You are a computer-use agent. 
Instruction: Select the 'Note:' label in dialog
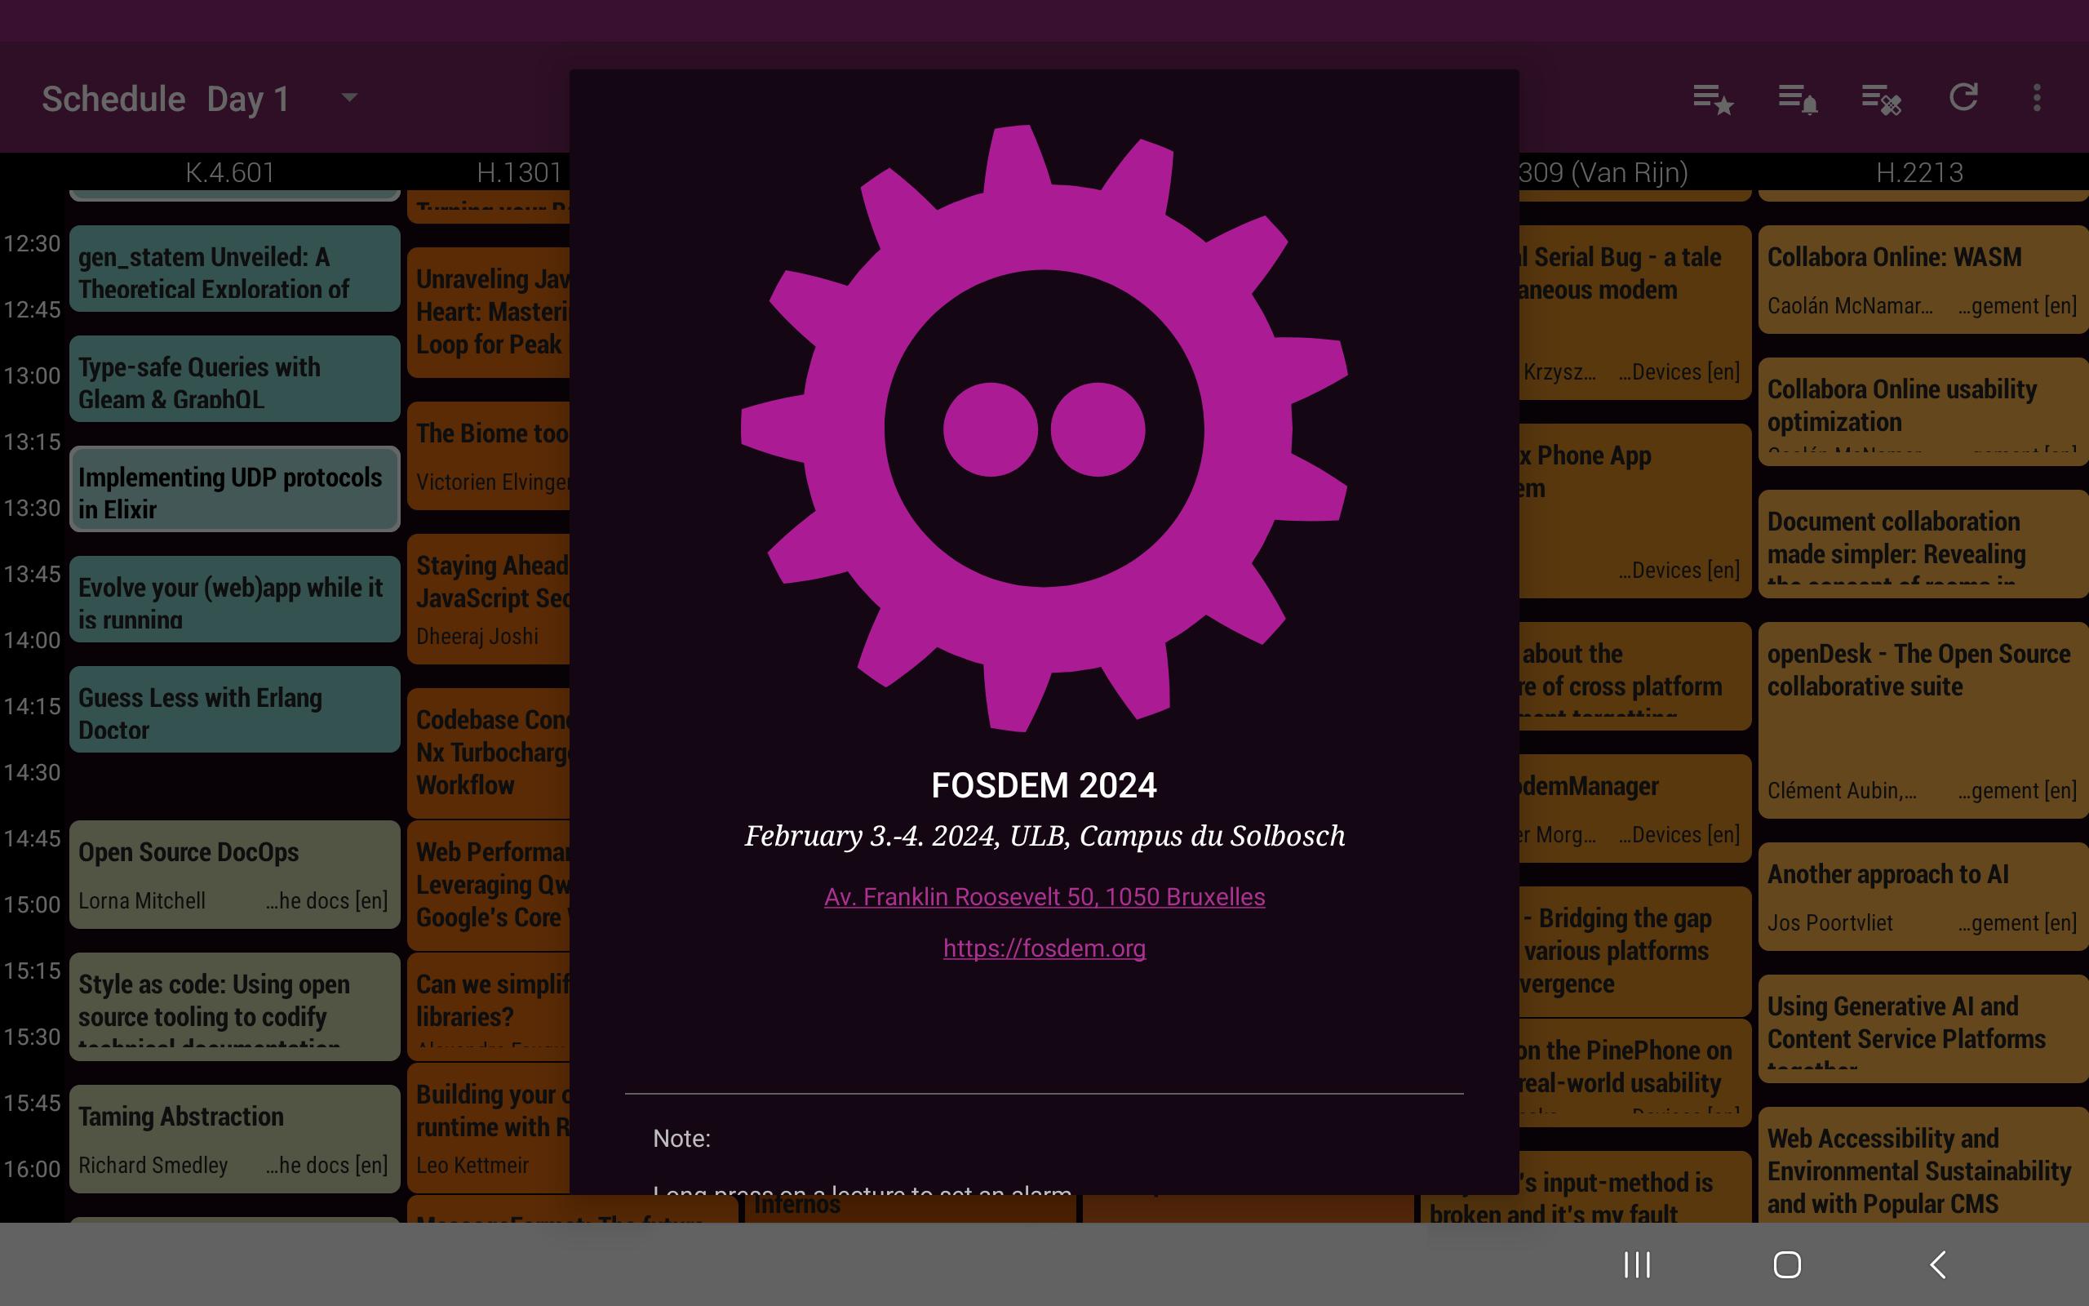click(682, 1139)
